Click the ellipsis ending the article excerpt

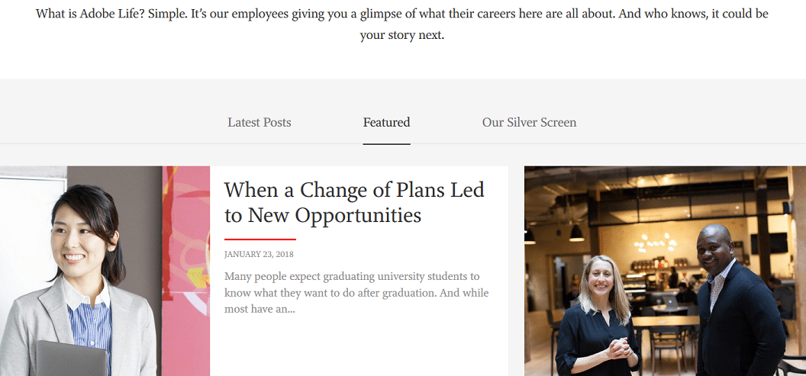tap(291, 310)
